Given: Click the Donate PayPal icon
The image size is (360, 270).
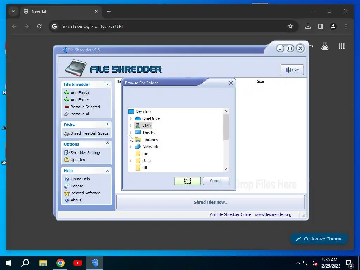Looking at the screenshot, I should pyautogui.click(x=66, y=186).
